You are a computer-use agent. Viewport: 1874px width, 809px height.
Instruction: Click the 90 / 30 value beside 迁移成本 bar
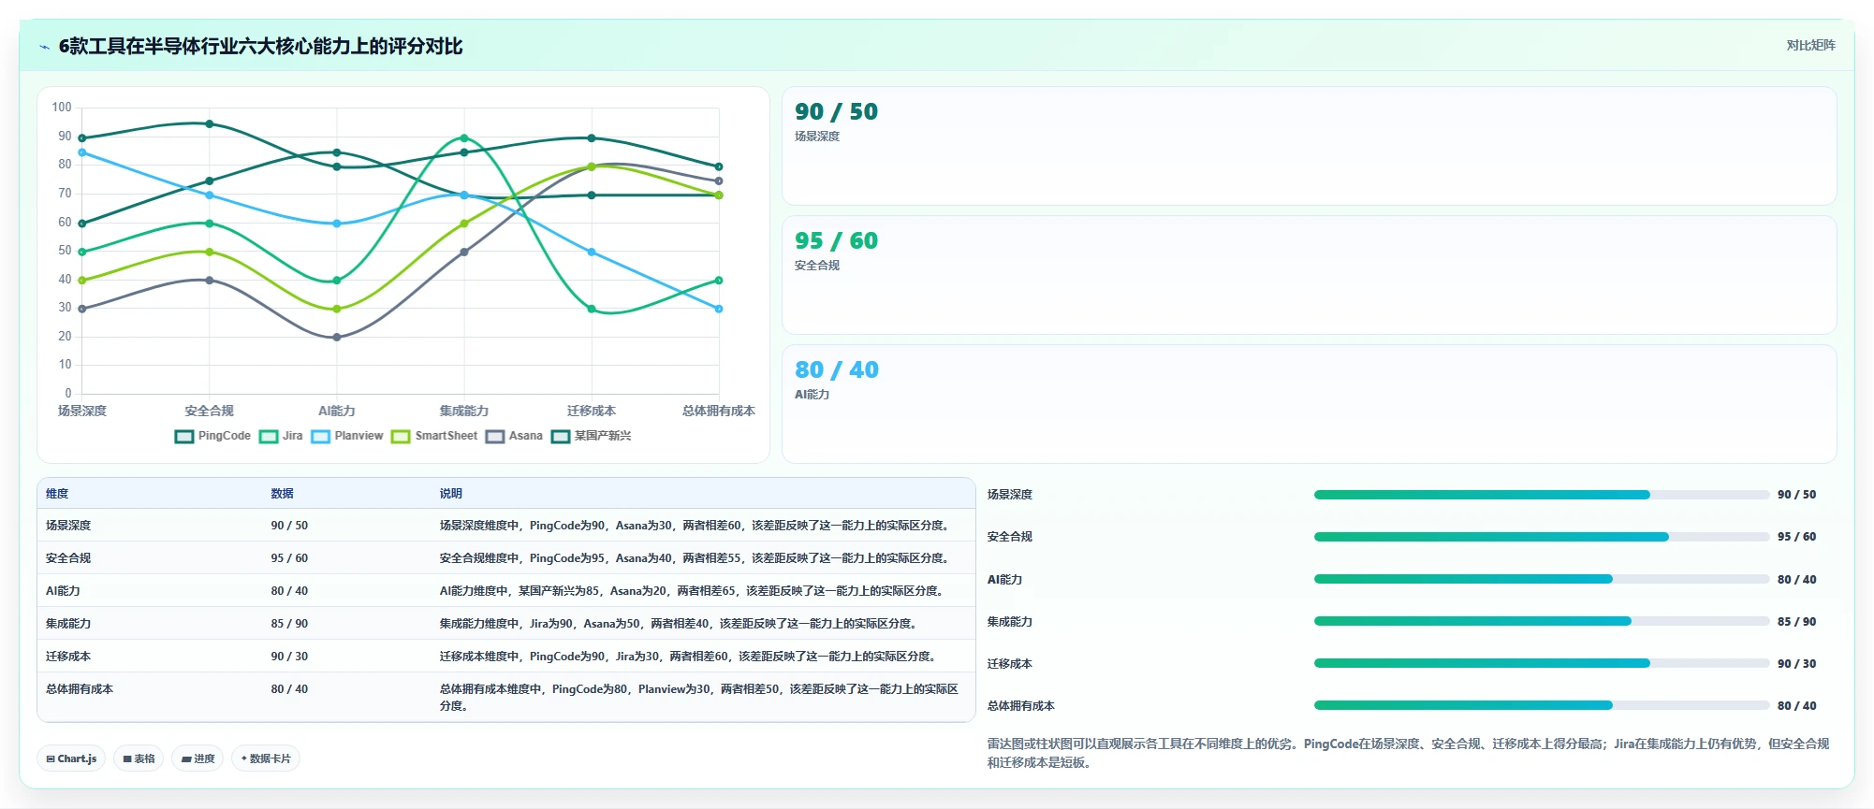point(1796,664)
